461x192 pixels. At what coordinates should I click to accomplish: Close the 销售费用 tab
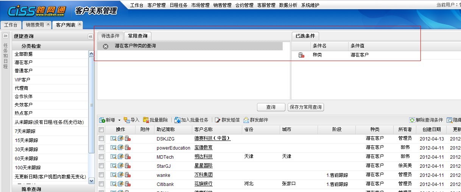coord(48,25)
